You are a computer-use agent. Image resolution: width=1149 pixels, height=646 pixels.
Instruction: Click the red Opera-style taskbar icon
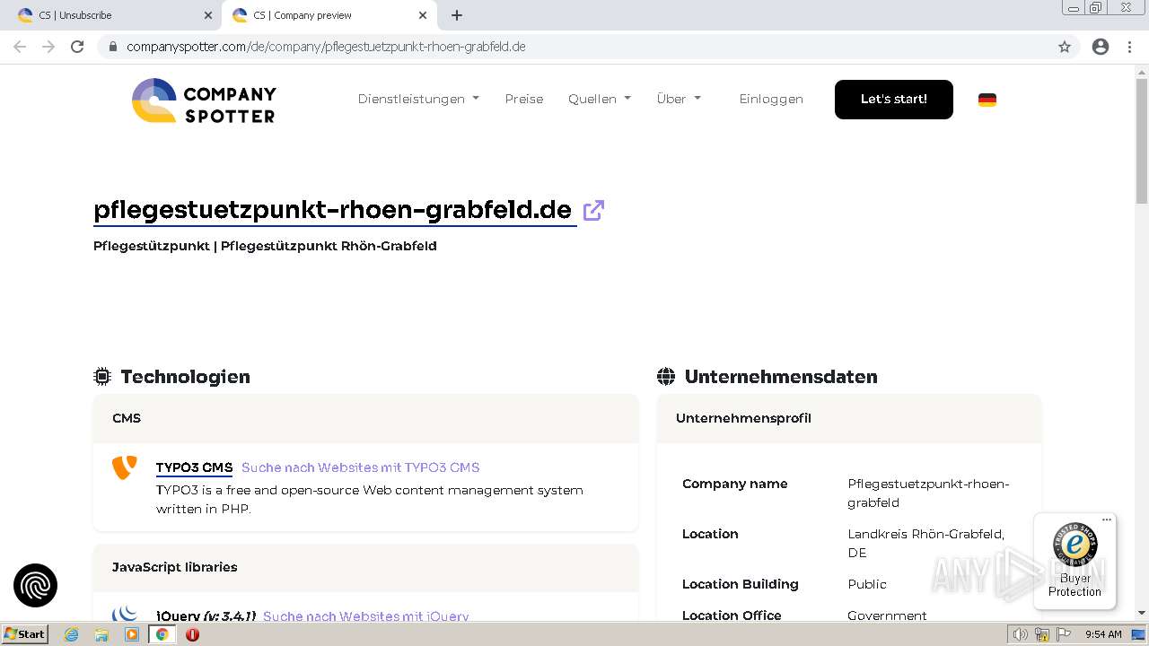[192, 634]
